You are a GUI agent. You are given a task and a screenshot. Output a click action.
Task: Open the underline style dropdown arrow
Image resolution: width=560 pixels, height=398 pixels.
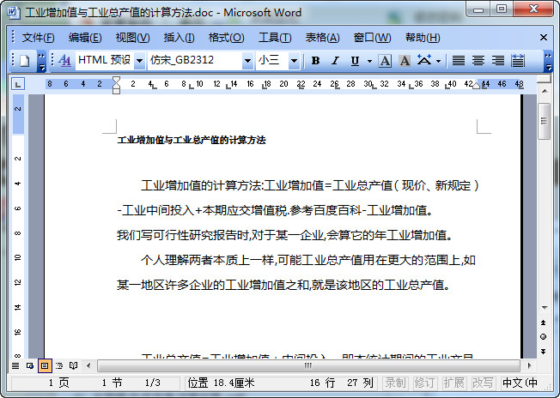369,62
